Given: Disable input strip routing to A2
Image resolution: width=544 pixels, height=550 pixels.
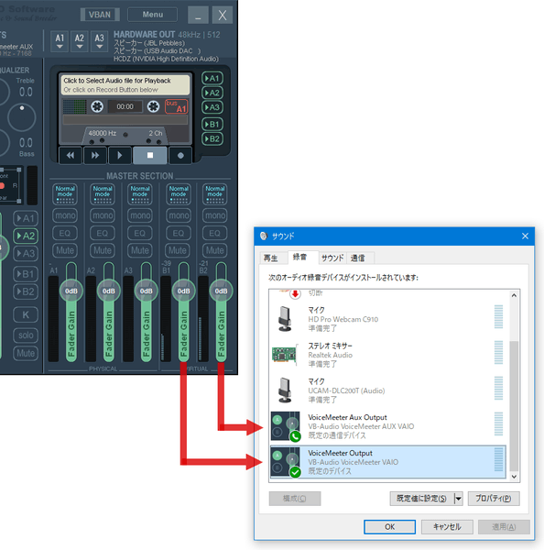Looking at the screenshot, I should point(26,236).
